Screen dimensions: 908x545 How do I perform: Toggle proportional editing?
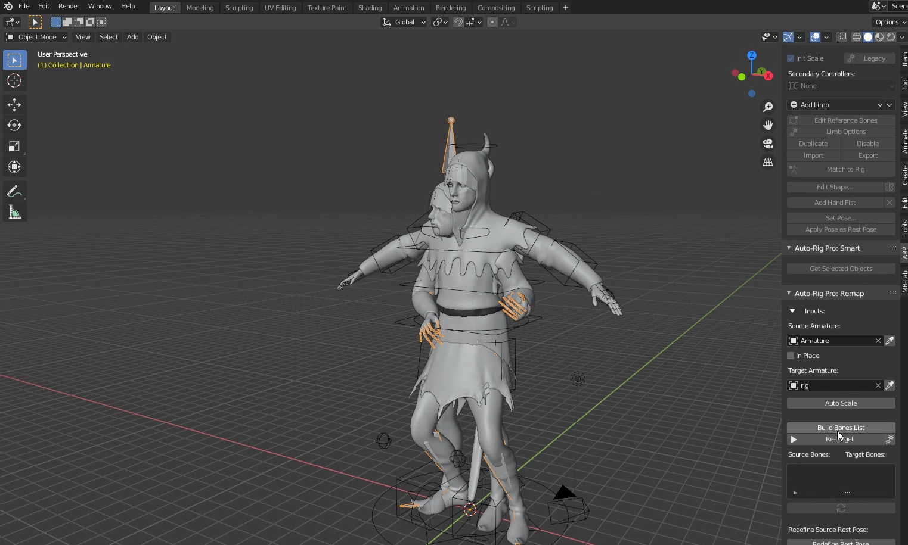tap(492, 22)
